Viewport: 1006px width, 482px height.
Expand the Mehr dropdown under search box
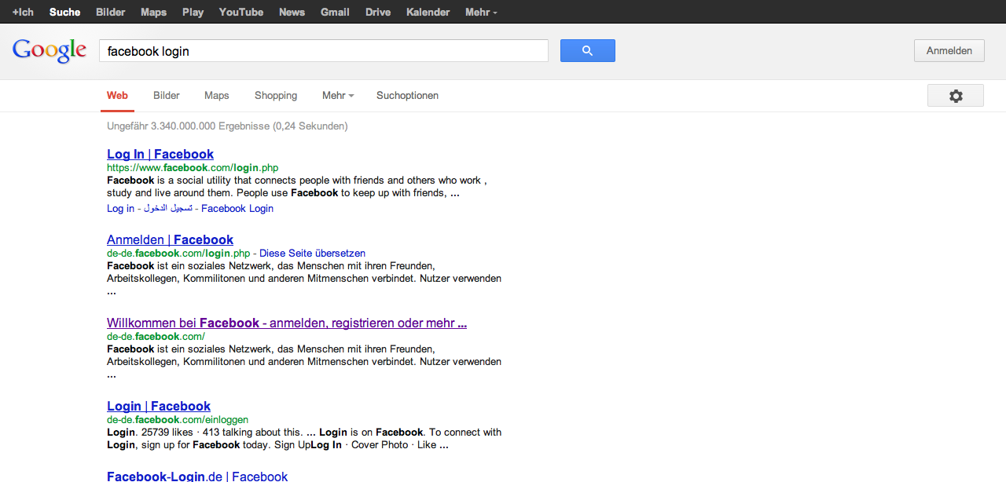[x=337, y=96]
